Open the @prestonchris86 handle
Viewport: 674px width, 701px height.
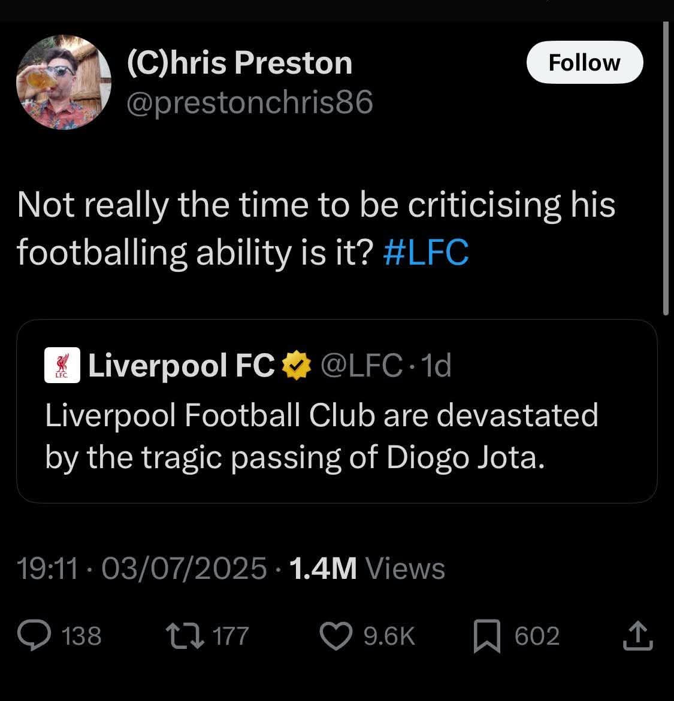(250, 102)
